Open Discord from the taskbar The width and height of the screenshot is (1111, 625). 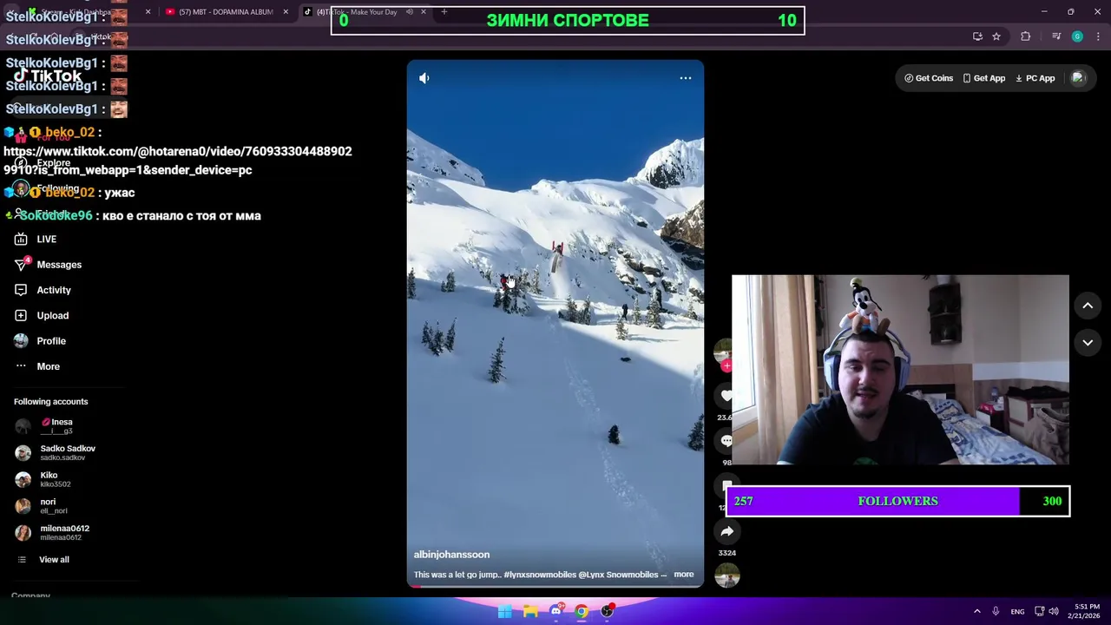click(x=555, y=611)
